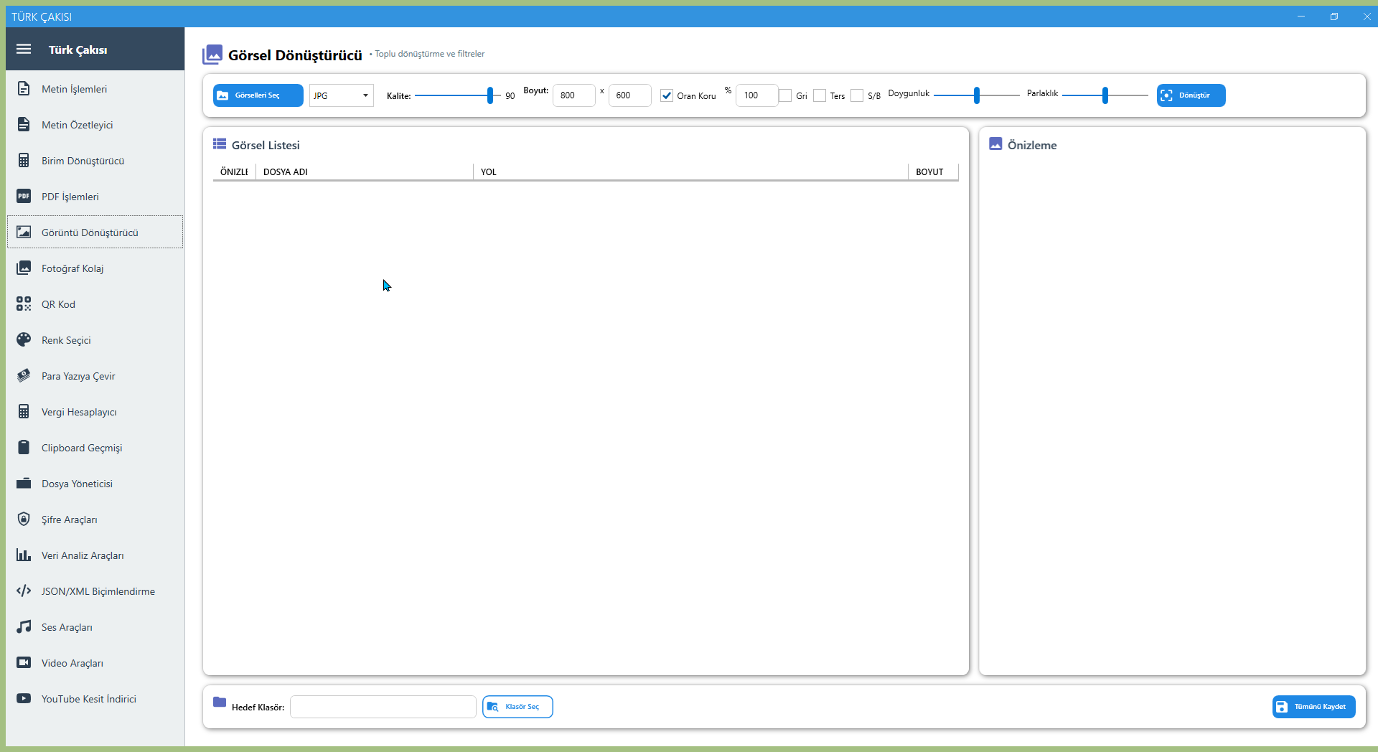The width and height of the screenshot is (1378, 752).
Task: Click the Kalite slider handle
Action: click(x=490, y=95)
